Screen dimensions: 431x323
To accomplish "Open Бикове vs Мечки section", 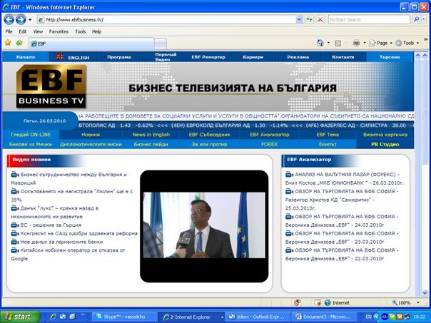I will coord(30,145).
